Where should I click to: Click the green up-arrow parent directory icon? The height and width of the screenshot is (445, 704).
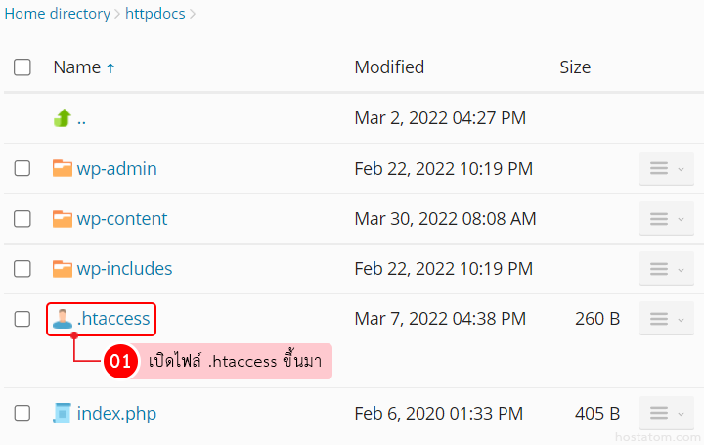(x=63, y=118)
